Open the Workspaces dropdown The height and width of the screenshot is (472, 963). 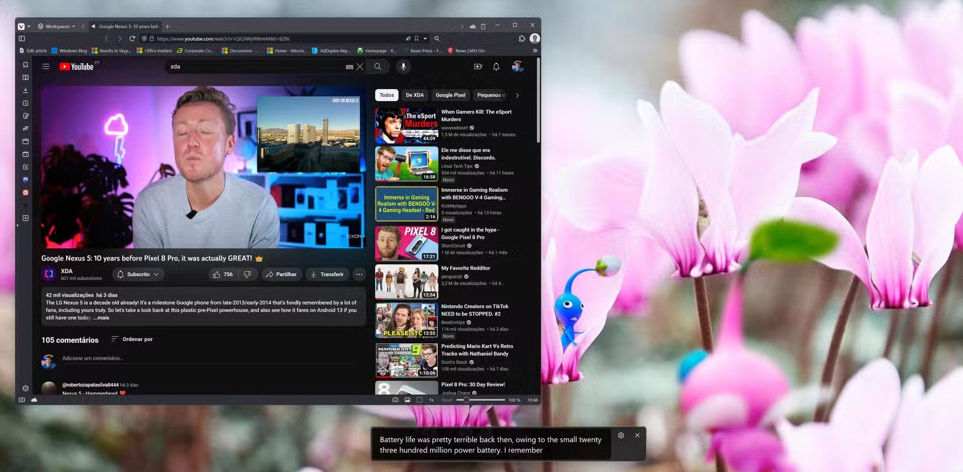[x=57, y=26]
